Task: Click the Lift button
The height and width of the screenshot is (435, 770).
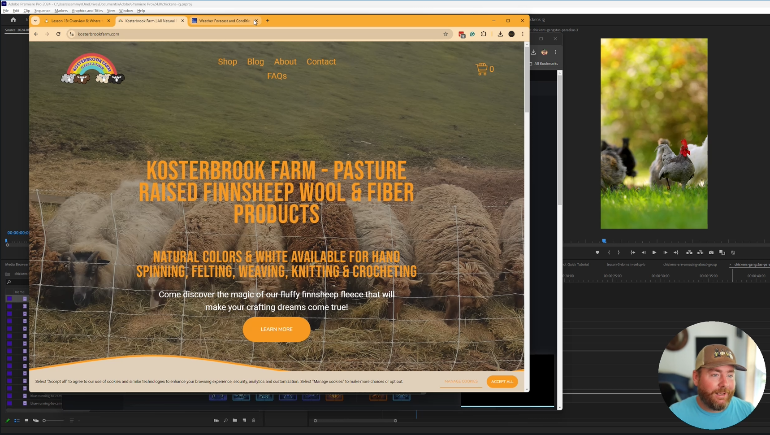Action: coord(689,252)
